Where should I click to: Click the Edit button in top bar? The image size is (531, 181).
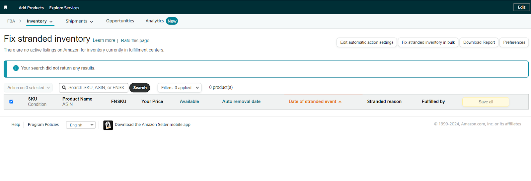(x=521, y=7)
